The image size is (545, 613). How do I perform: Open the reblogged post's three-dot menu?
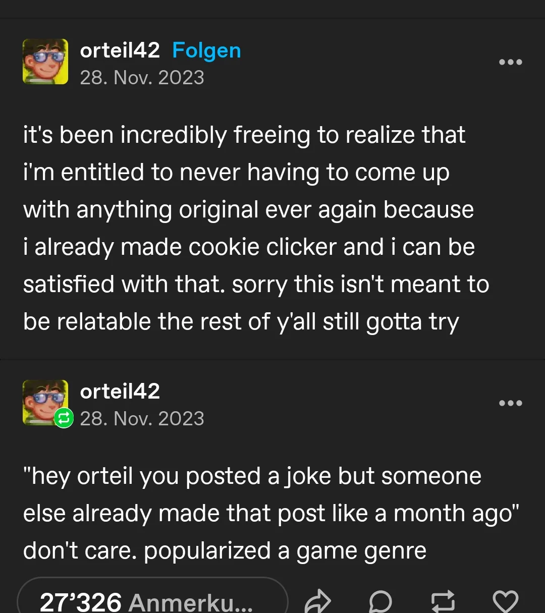click(510, 403)
